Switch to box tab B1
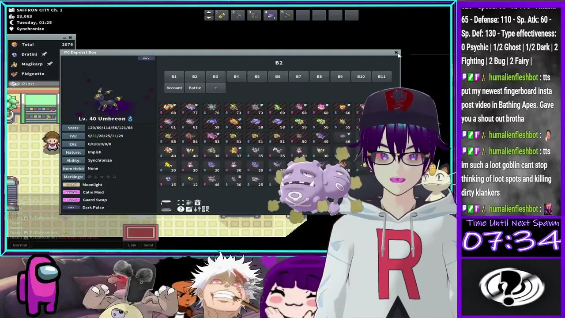565x318 pixels. point(173,76)
